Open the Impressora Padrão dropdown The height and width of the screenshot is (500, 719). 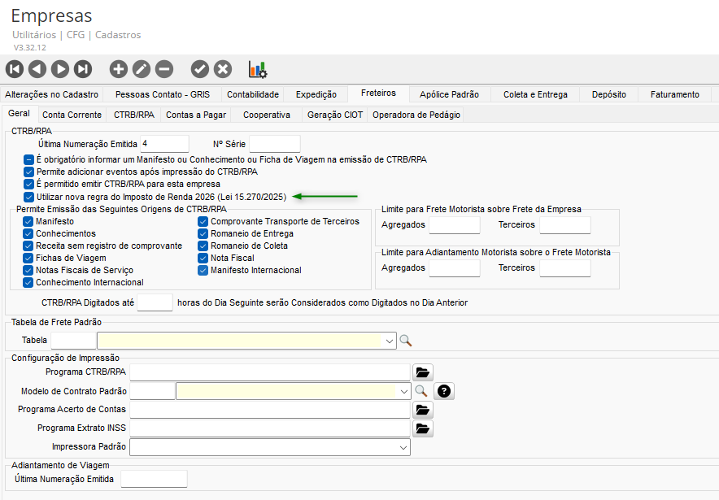(x=403, y=447)
